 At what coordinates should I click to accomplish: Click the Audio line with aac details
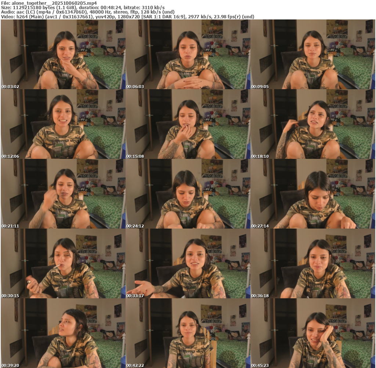tap(88, 12)
